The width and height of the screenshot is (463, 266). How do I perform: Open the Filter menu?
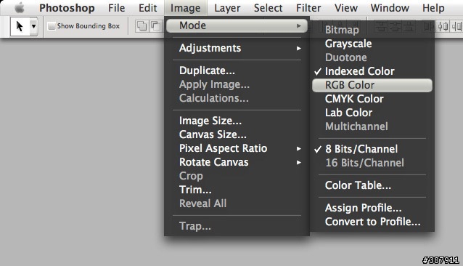click(308, 8)
